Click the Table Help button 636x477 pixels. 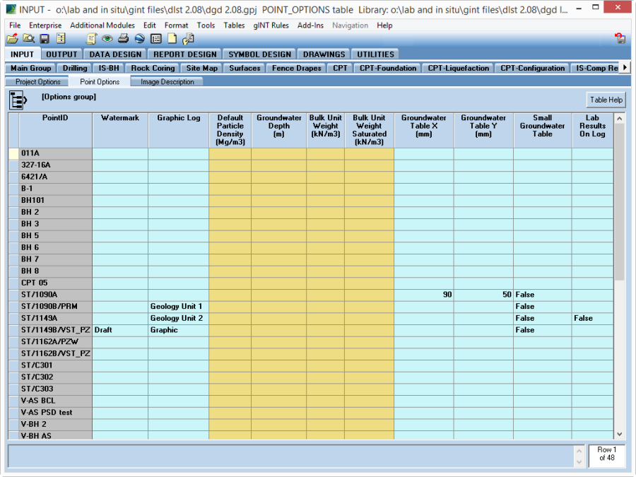point(606,100)
